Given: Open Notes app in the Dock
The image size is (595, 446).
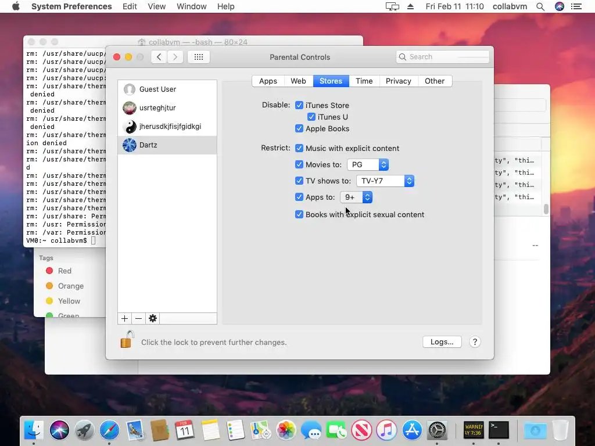Looking at the screenshot, I should (210, 430).
